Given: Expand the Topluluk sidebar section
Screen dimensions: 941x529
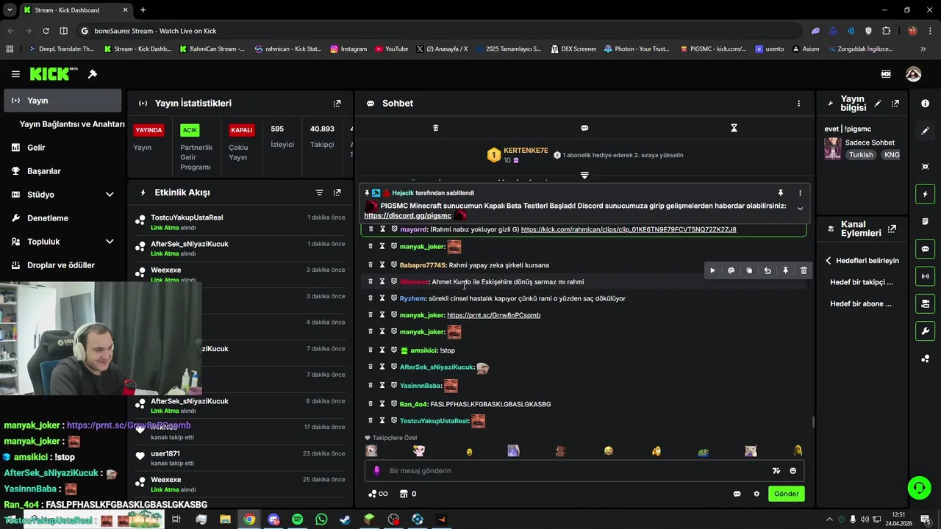Looking at the screenshot, I should [x=110, y=242].
